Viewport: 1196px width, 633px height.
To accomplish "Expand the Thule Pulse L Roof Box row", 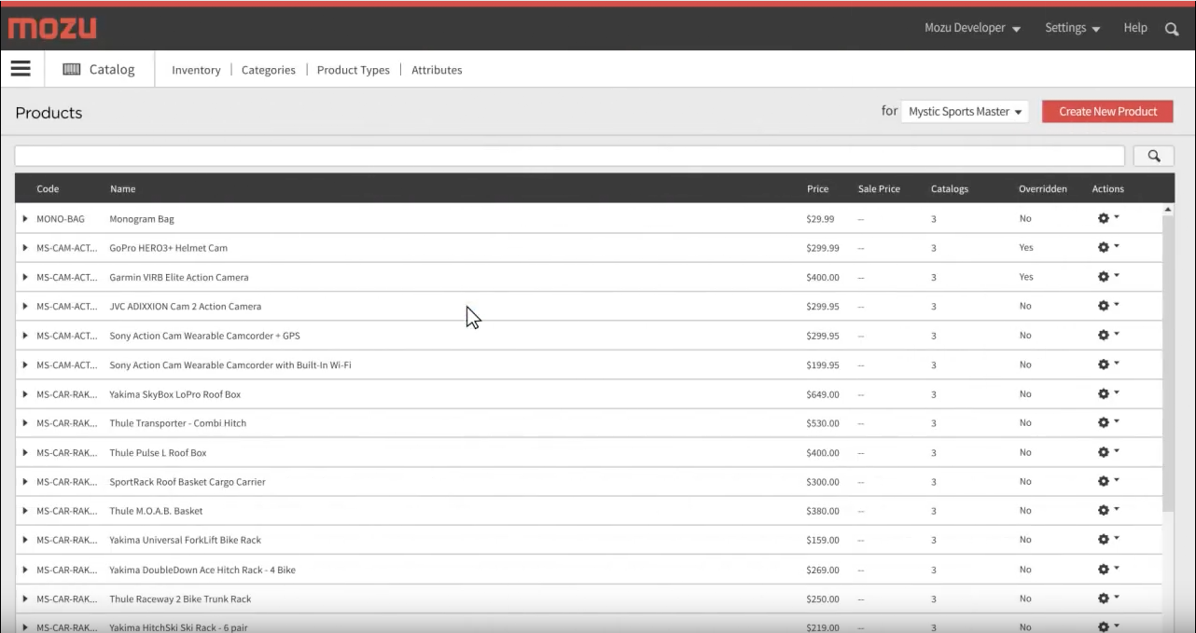I will [25, 453].
